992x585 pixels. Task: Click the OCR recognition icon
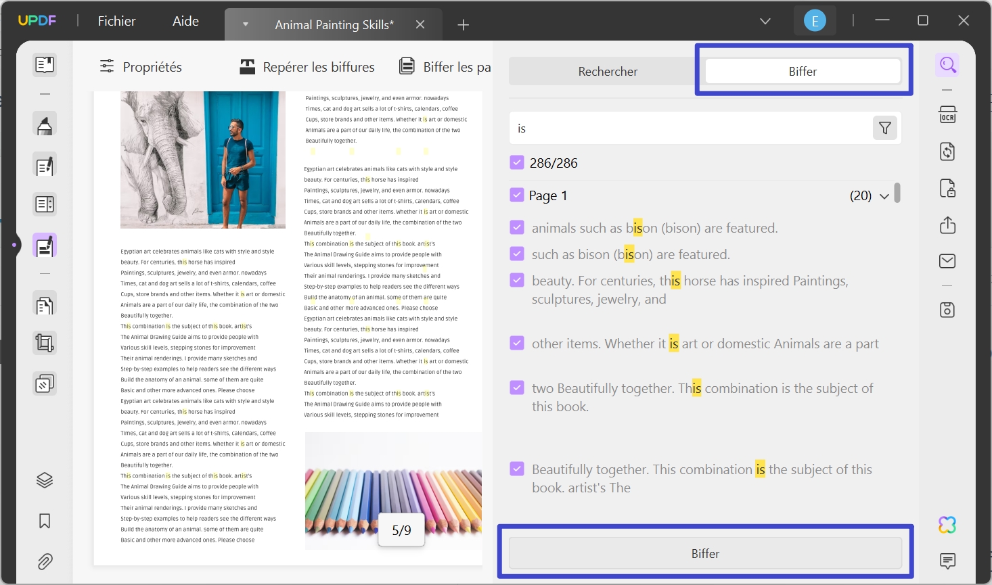[947, 115]
